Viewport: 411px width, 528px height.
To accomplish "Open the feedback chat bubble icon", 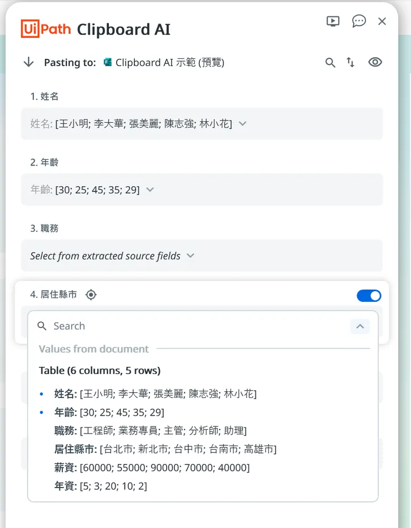I will [x=359, y=21].
